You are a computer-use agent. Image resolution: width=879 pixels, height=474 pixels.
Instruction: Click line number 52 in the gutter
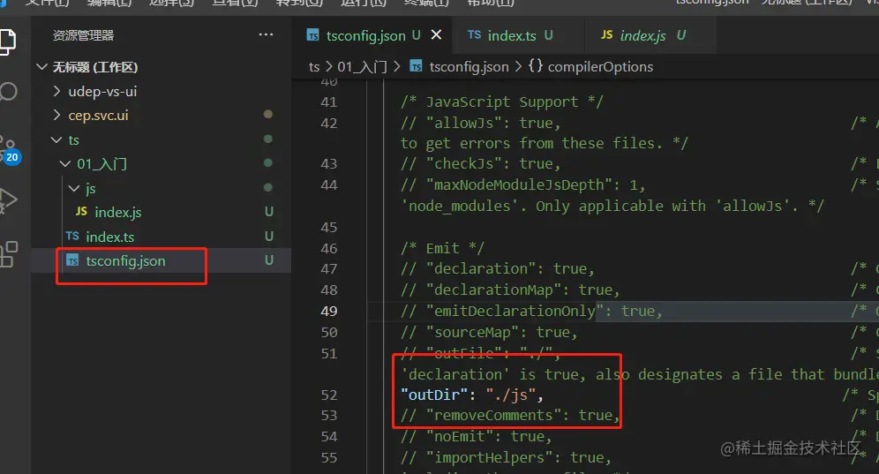pos(328,395)
